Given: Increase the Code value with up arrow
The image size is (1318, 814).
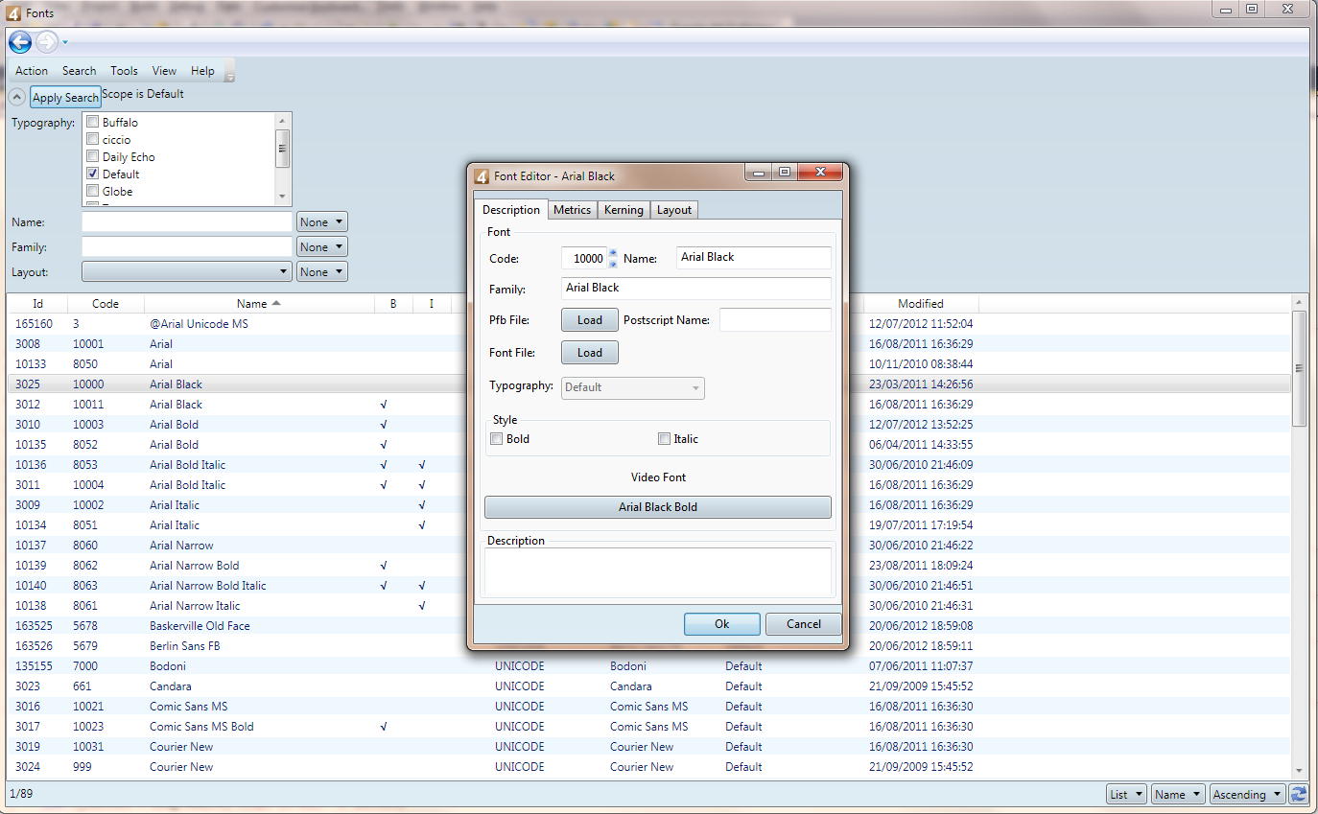Looking at the screenshot, I should [x=613, y=253].
